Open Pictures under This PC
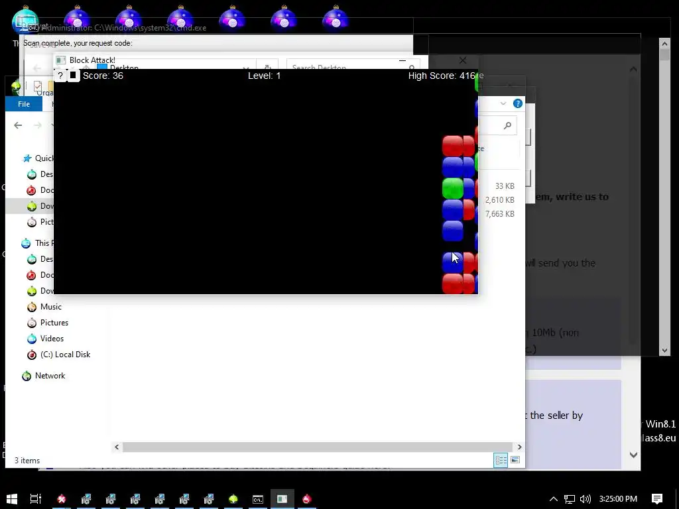This screenshot has width=679, height=509. click(48, 323)
